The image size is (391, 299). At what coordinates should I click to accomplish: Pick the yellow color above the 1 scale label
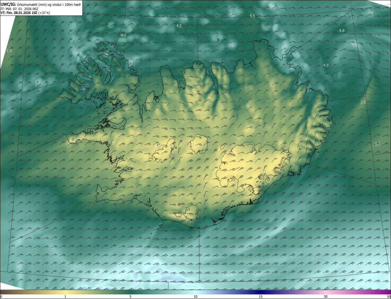point(65,292)
